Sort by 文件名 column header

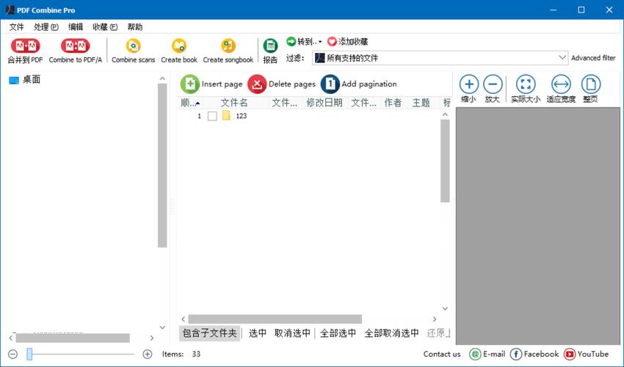point(234,103)
